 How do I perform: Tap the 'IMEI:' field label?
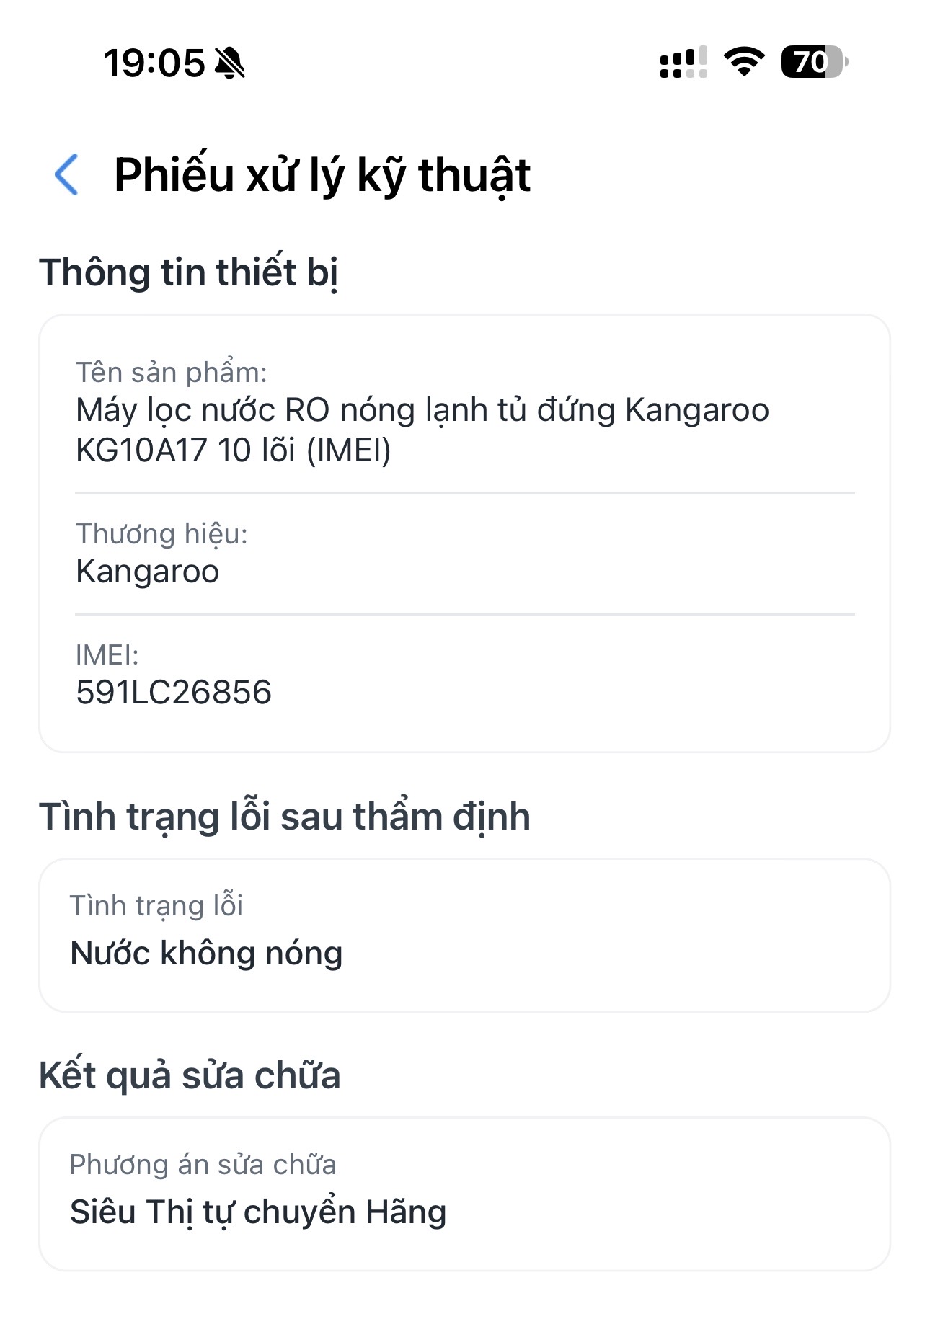point(107,655)
